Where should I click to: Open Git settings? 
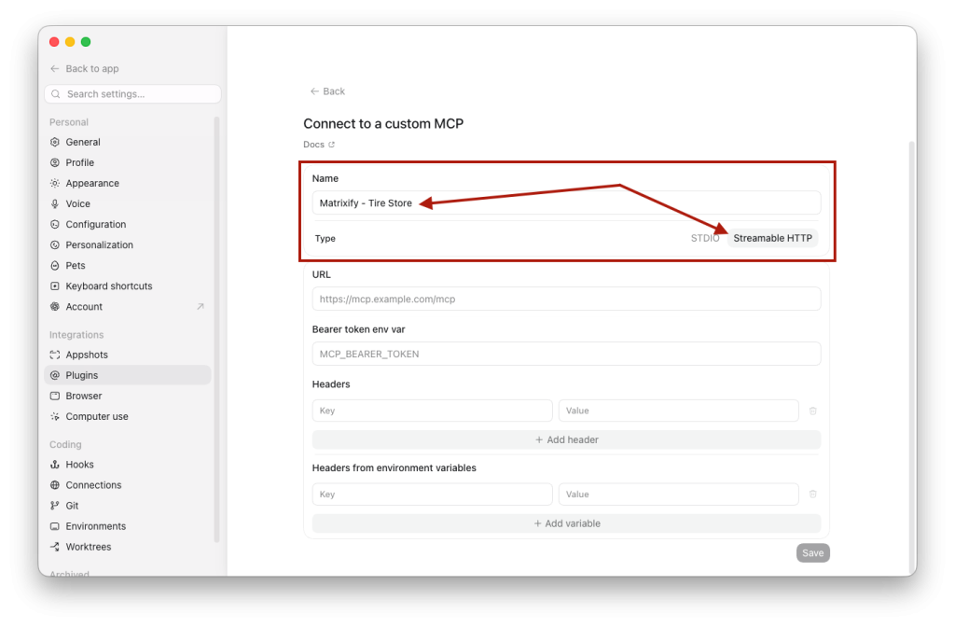(128, 506)
